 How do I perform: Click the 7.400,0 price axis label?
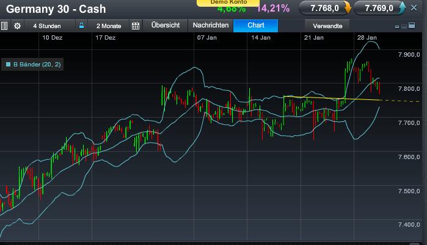coord(409,225)
